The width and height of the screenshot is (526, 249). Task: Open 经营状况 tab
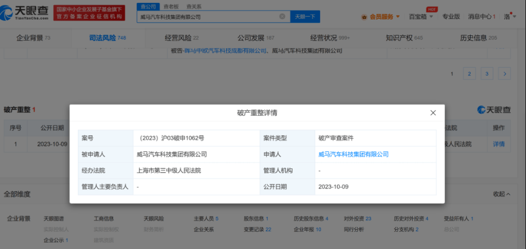[330, 38]
